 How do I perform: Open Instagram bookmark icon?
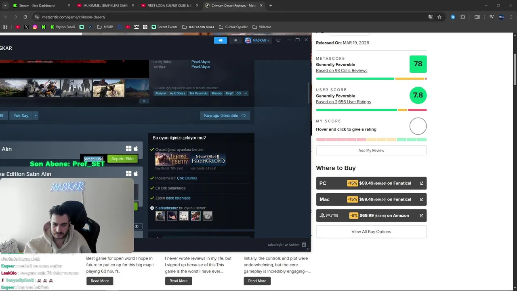pyautogui.click(x=35, y=27)
